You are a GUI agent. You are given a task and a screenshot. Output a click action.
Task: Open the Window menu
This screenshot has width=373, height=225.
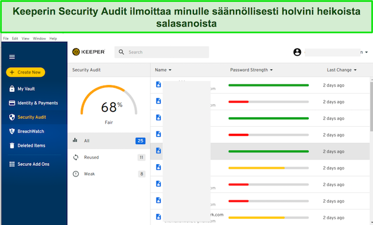click(39, 38)
